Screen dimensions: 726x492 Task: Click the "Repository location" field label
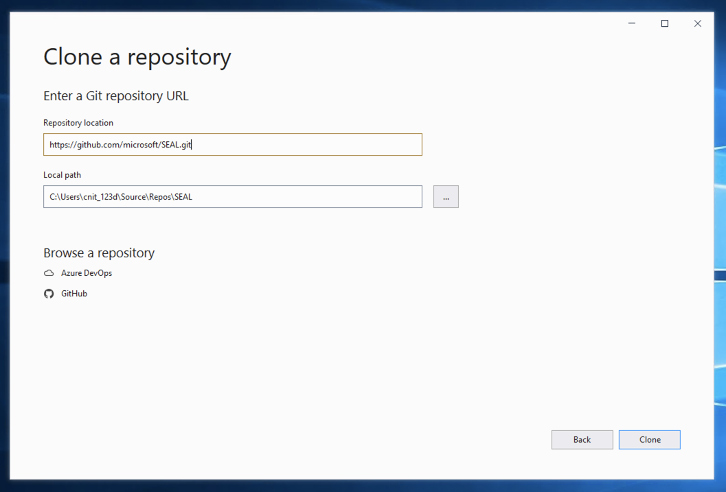tap(78, 123)
